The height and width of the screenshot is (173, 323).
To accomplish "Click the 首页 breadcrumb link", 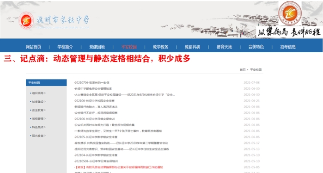I will coord(243,70).
